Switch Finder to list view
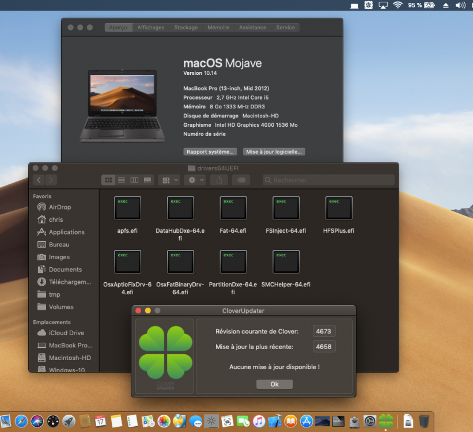This screenshot has height=432, width=473. pos(121,180)
